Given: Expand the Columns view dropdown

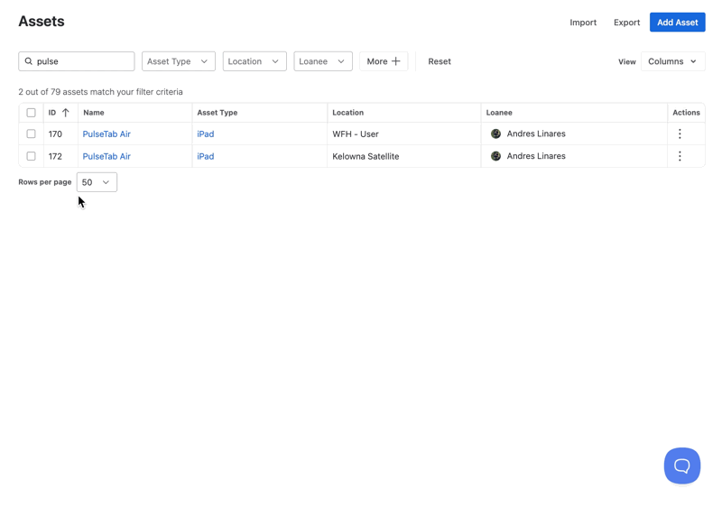Looking at the screenshot, I should click(672, 61).
